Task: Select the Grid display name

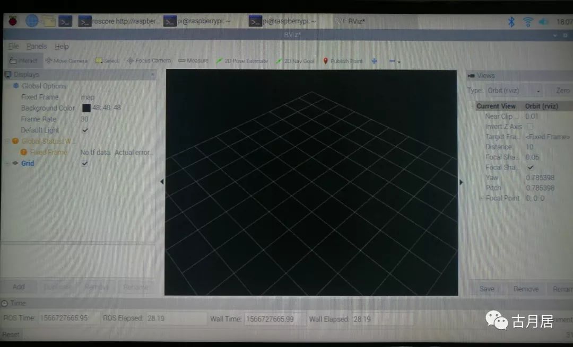Action: [x=28, y=164]
